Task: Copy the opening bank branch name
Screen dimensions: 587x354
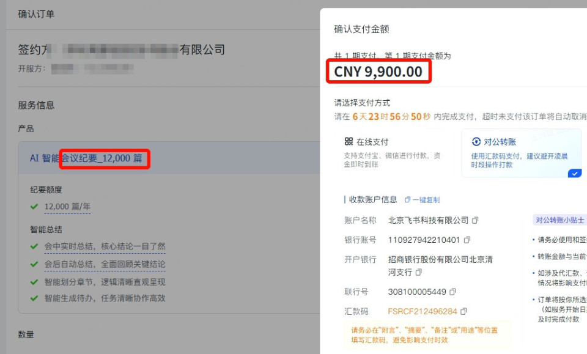Action: click(419, 272)
